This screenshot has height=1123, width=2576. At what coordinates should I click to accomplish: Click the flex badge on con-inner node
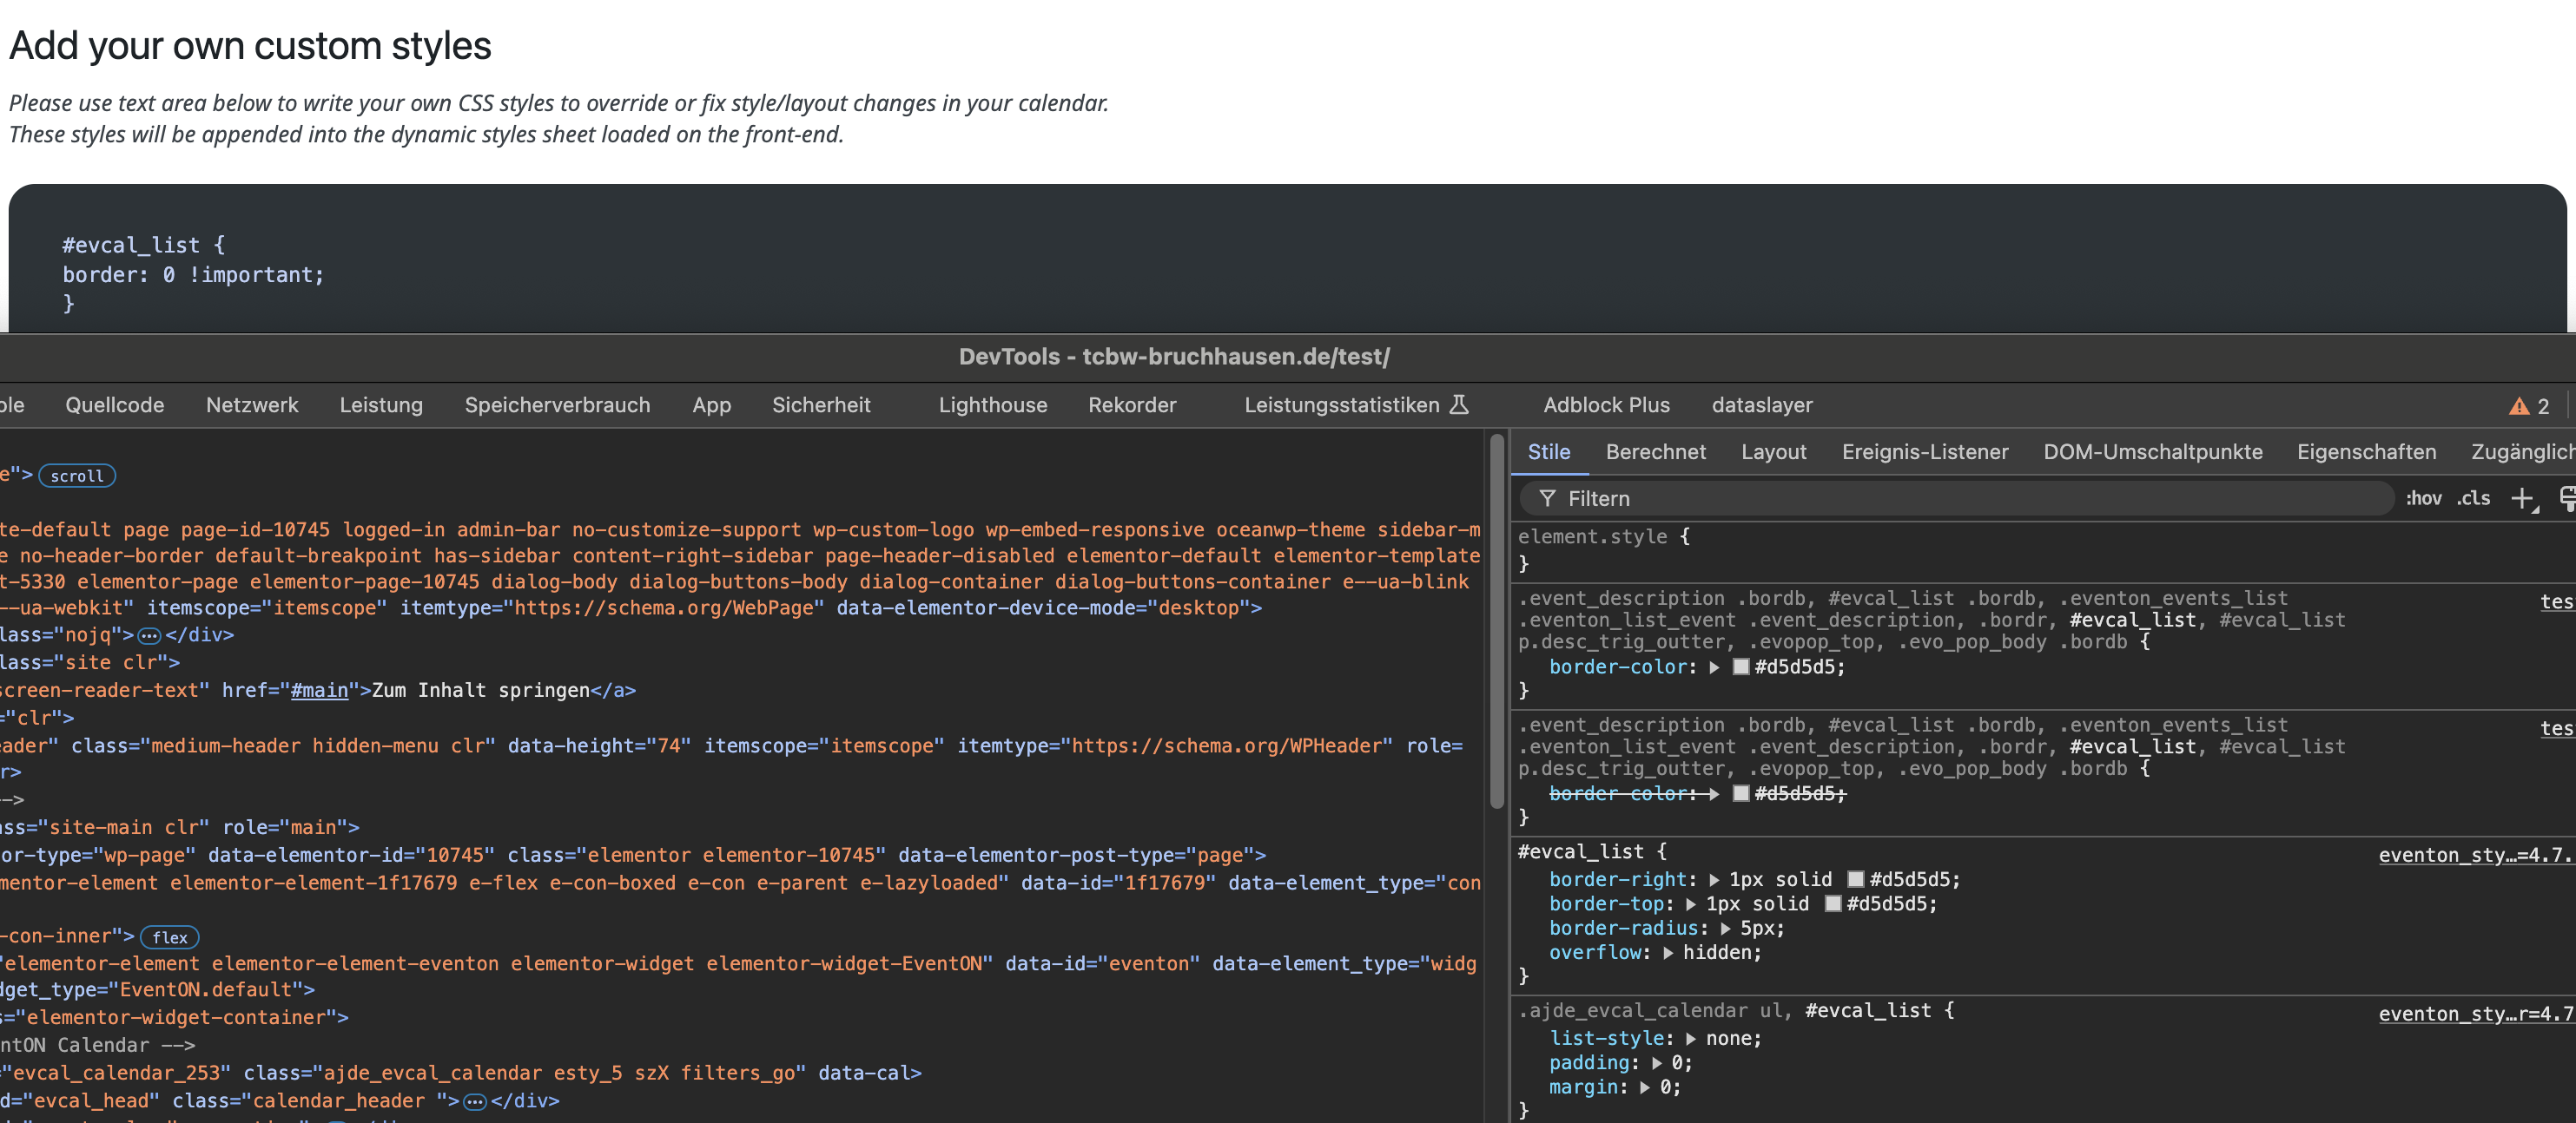170,937
